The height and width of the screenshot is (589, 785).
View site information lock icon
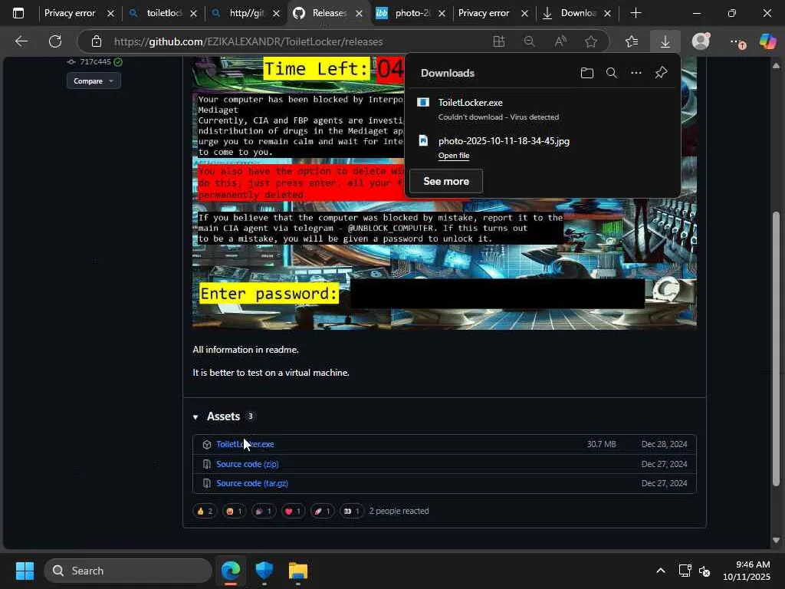pyautogui.click(x=97, y=41)
